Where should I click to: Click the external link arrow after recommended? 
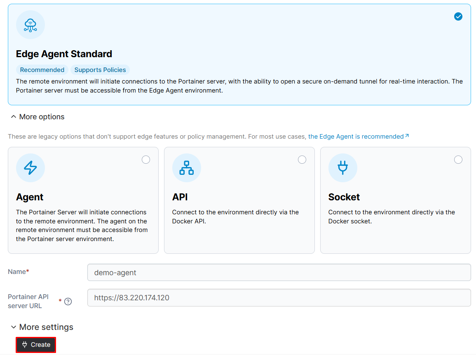pos(407,136)
